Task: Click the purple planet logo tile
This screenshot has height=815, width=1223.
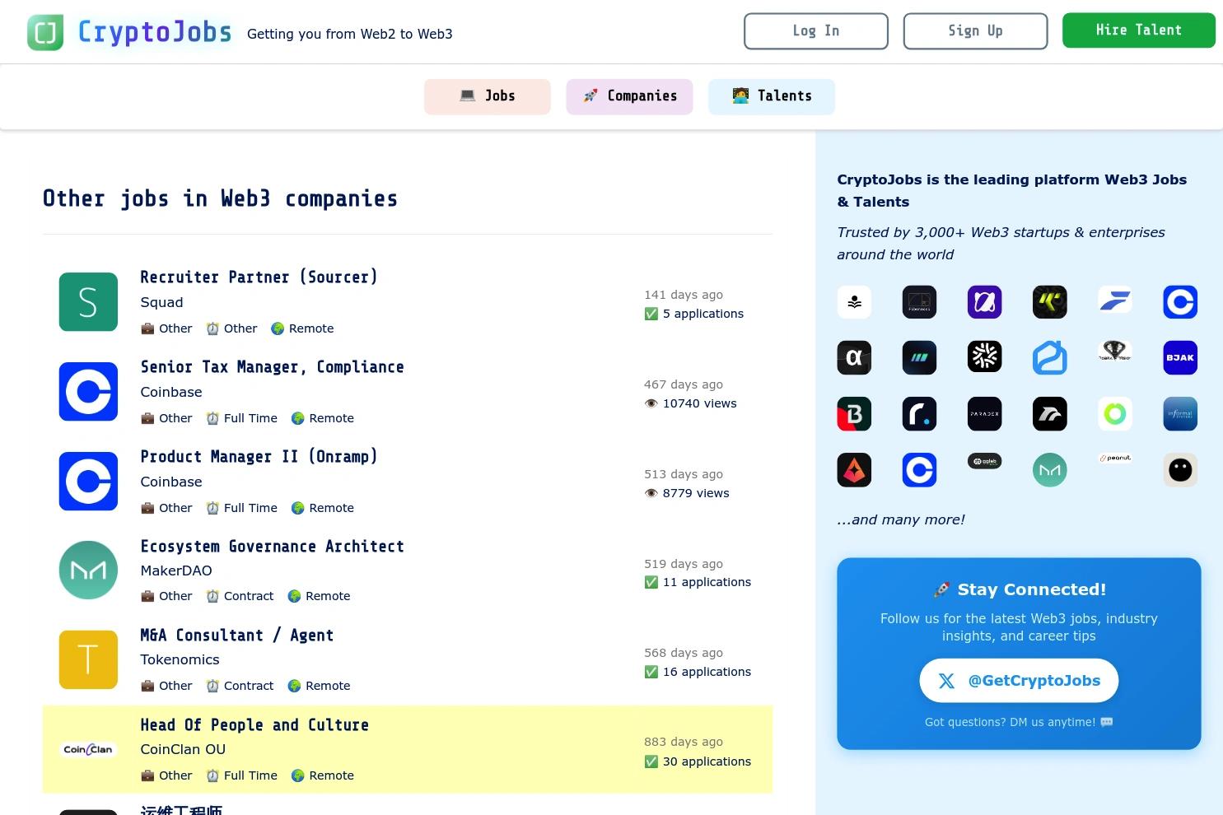Action: (984, 302)
